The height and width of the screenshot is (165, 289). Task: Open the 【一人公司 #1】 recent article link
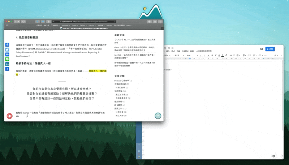pos(135,41)
